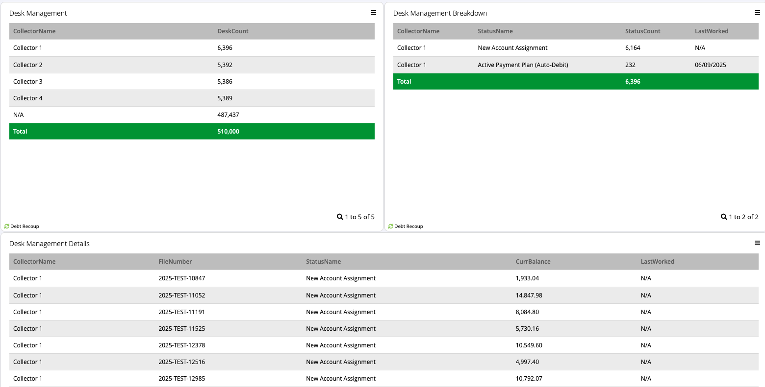The width and height of the screenshot is (765, 387).
Task: Select Collector 2 row in Desk Management
Action: [x=28, y=65]
